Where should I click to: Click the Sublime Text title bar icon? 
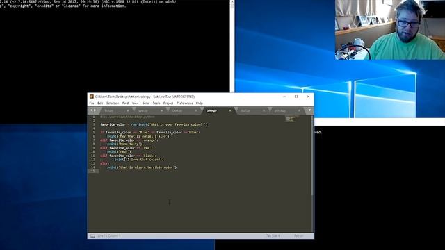[x=92, y=97]
